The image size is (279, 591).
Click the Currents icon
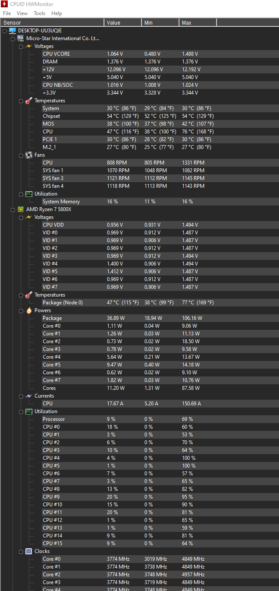[x=28, y=396]
